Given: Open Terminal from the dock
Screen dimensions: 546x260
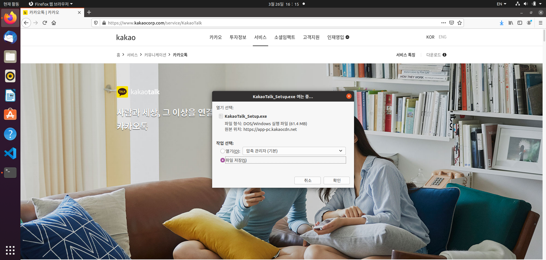Looking at the screenshot, I should pos(10,173).
